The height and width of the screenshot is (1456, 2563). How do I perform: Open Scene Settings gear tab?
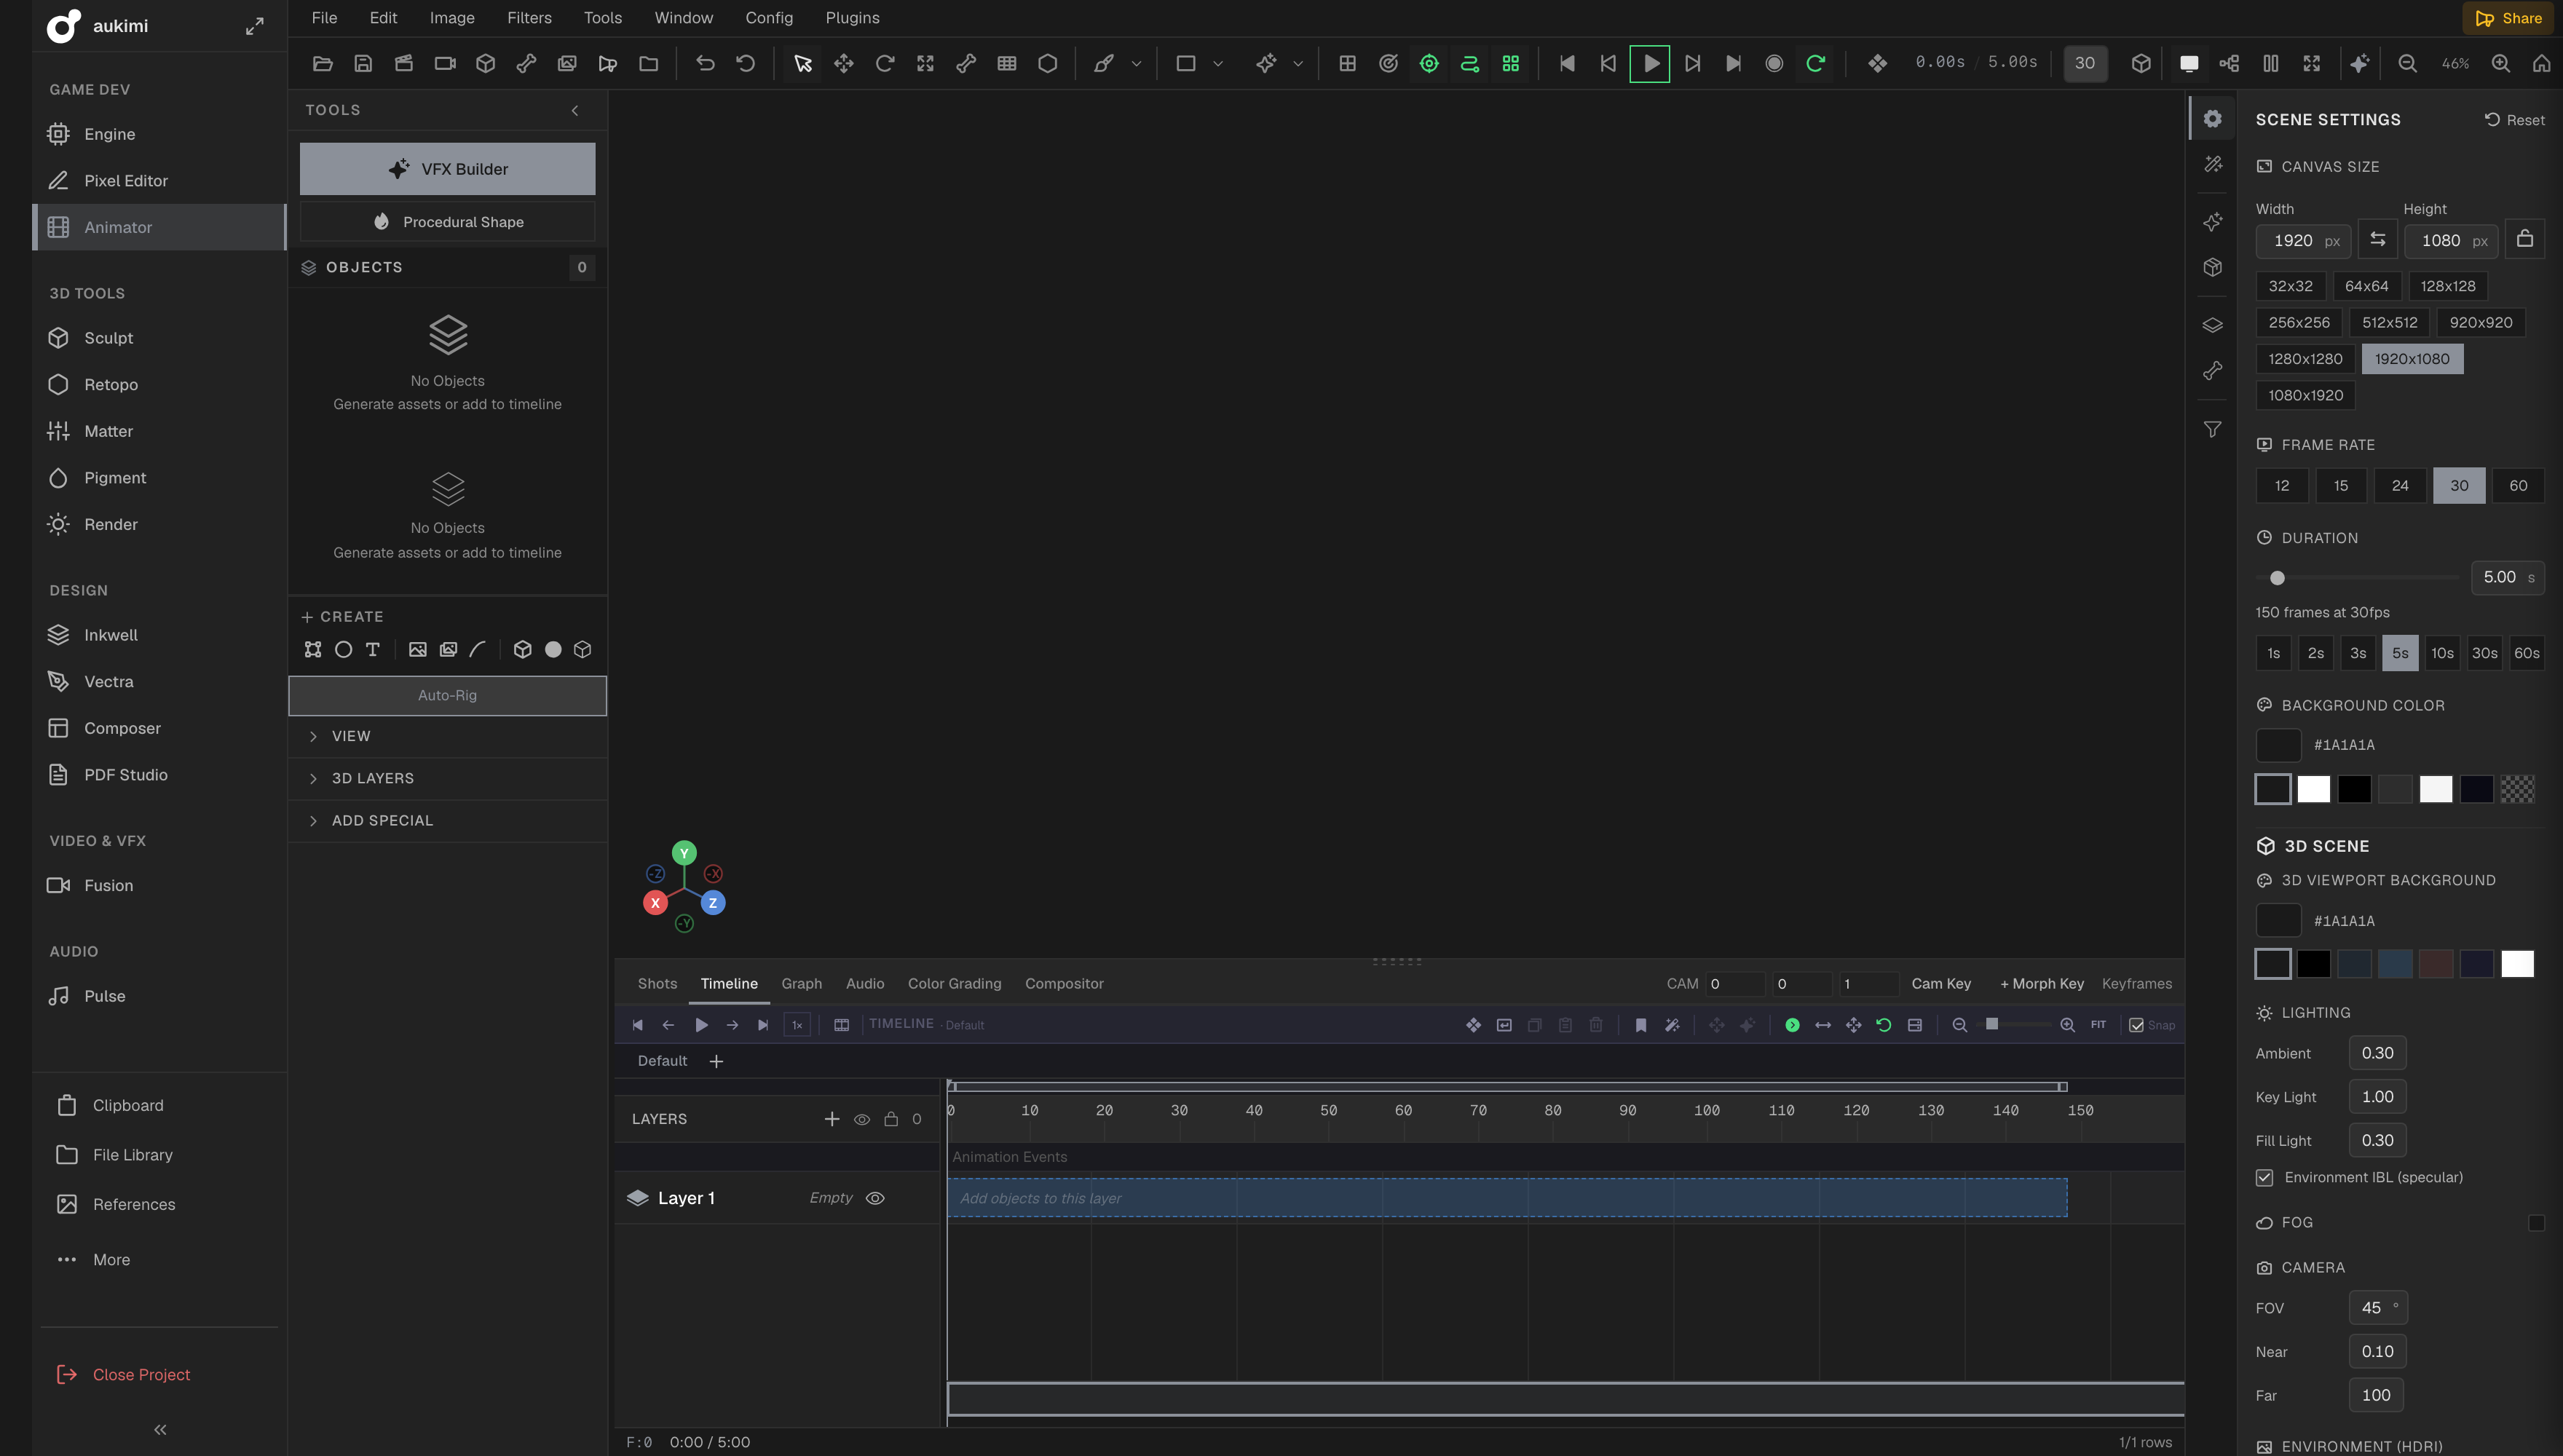click(2212, 118)
